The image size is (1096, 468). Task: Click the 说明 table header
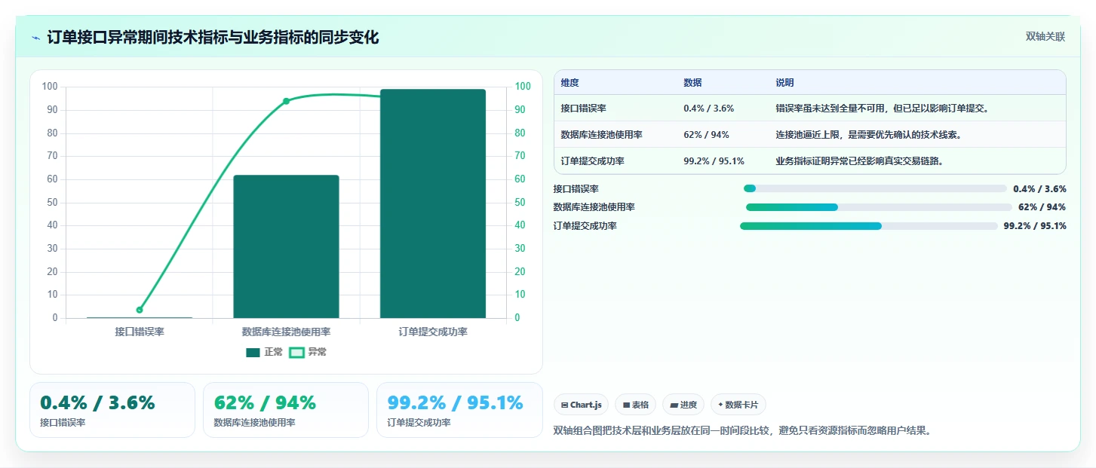(x=784, y=83)
